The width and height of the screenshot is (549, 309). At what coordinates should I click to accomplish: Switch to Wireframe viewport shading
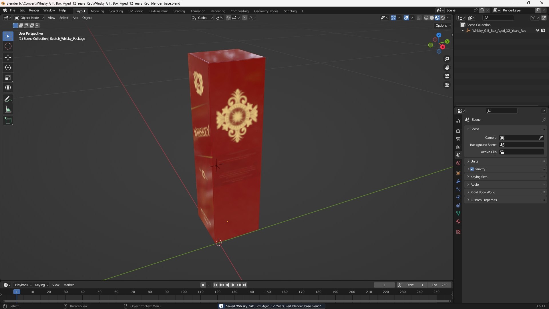coord(426,18)
